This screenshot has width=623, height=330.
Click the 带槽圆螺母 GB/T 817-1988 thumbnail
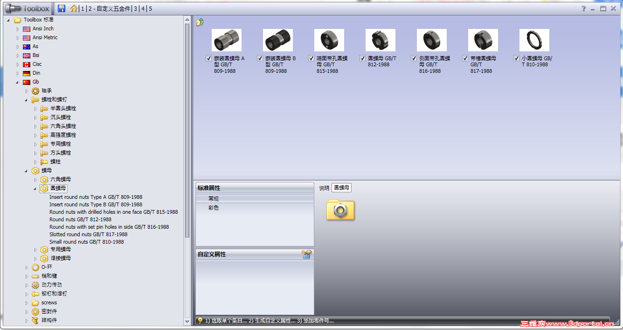(483, 40)
